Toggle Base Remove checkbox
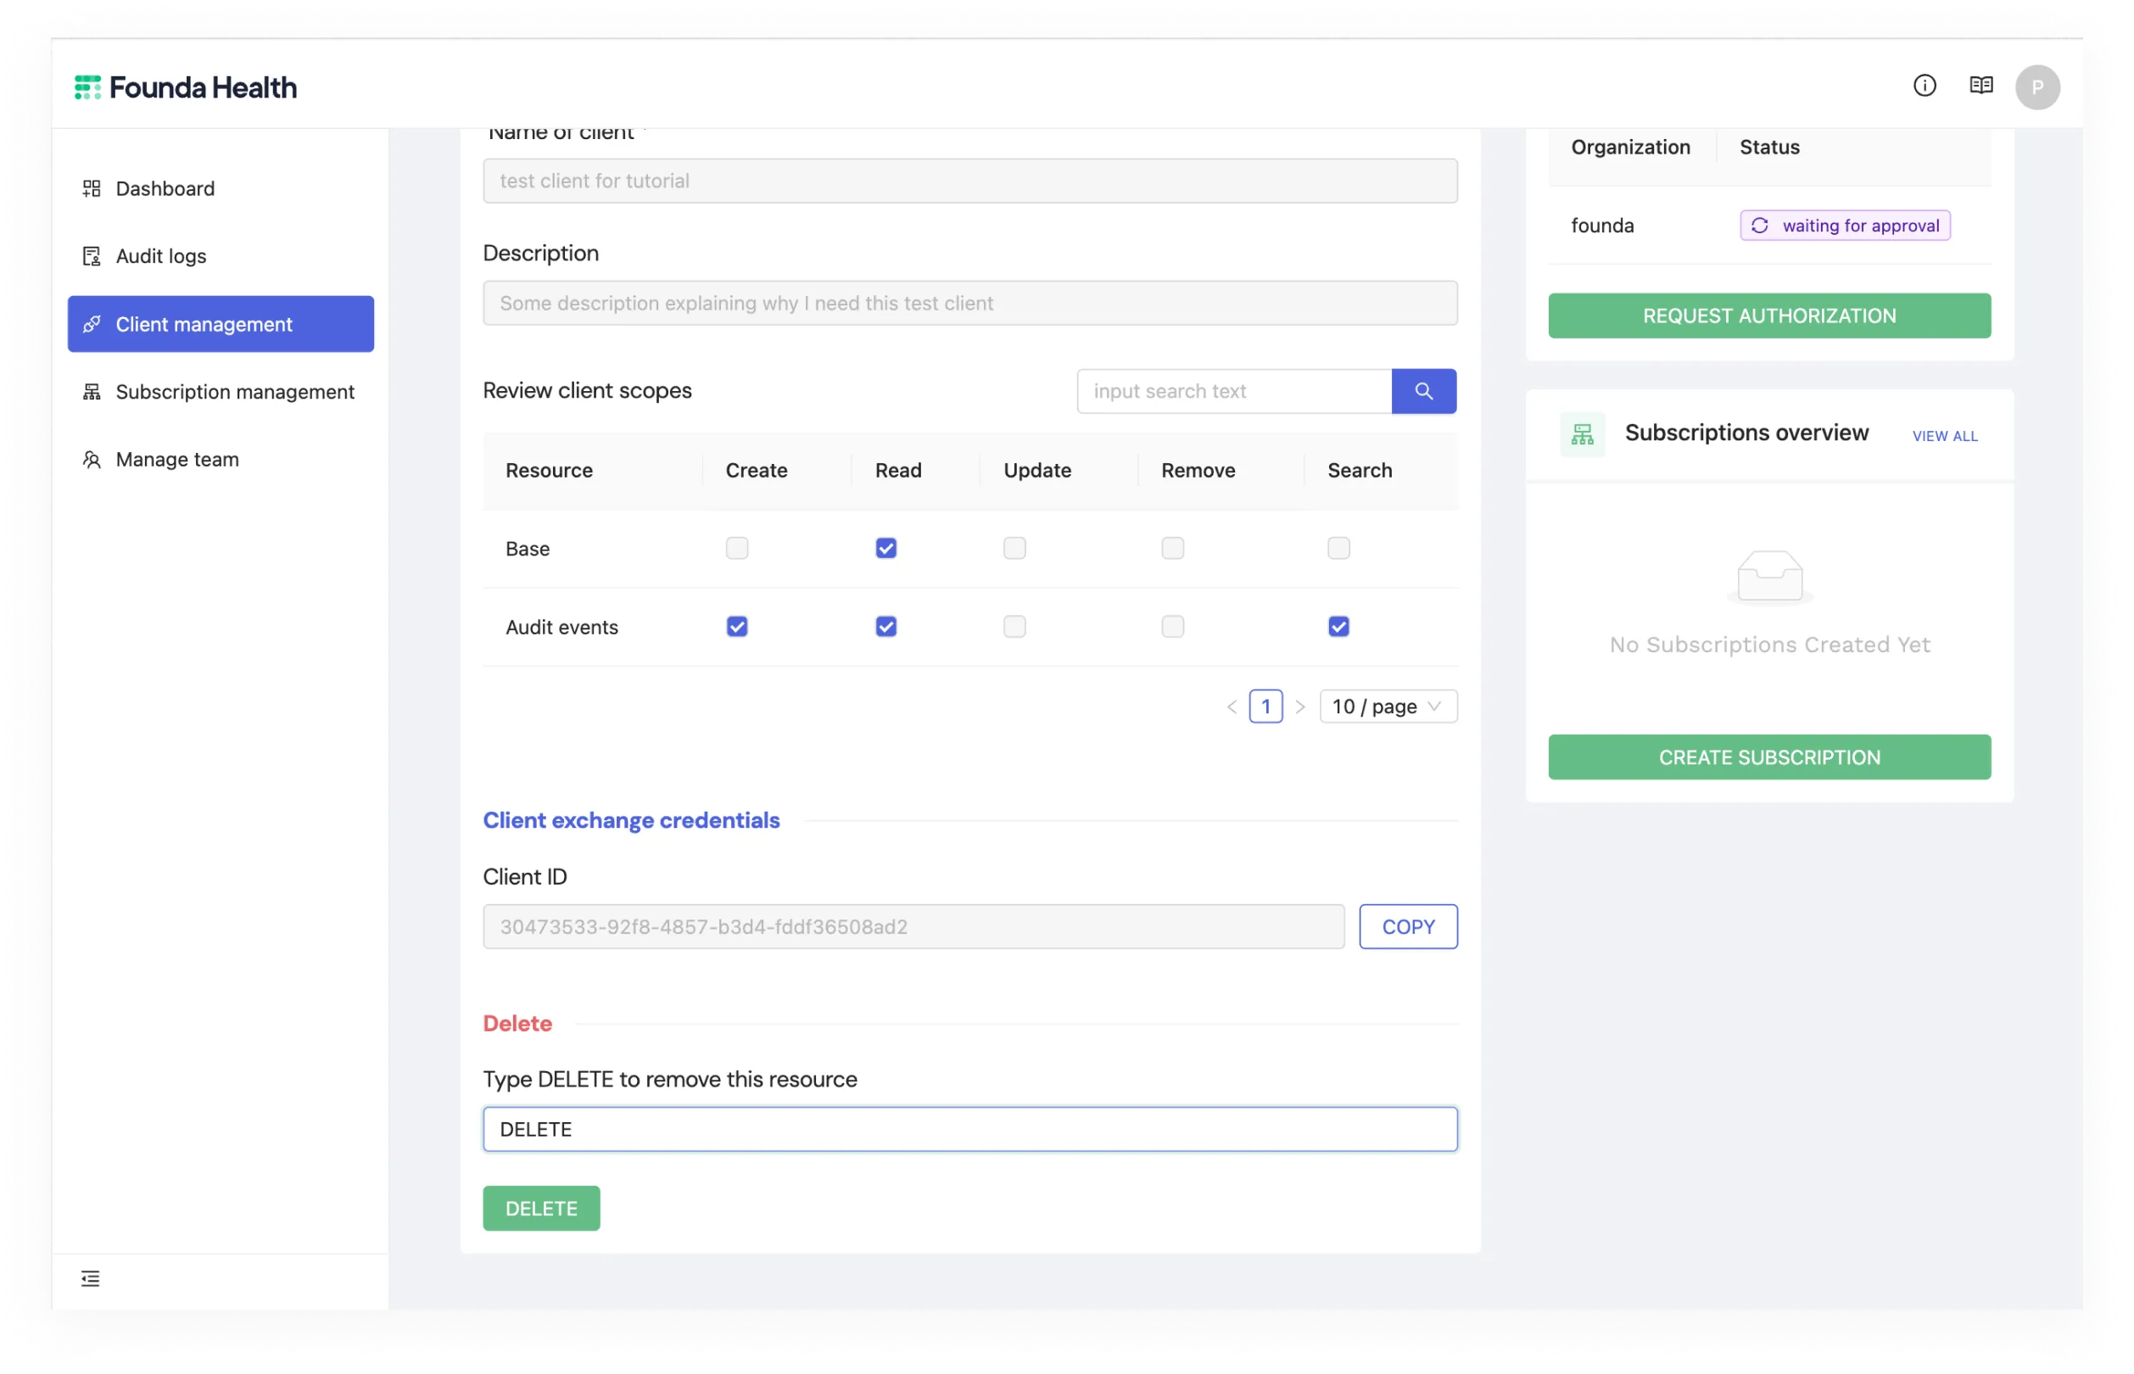 (x=1172, y=548)
